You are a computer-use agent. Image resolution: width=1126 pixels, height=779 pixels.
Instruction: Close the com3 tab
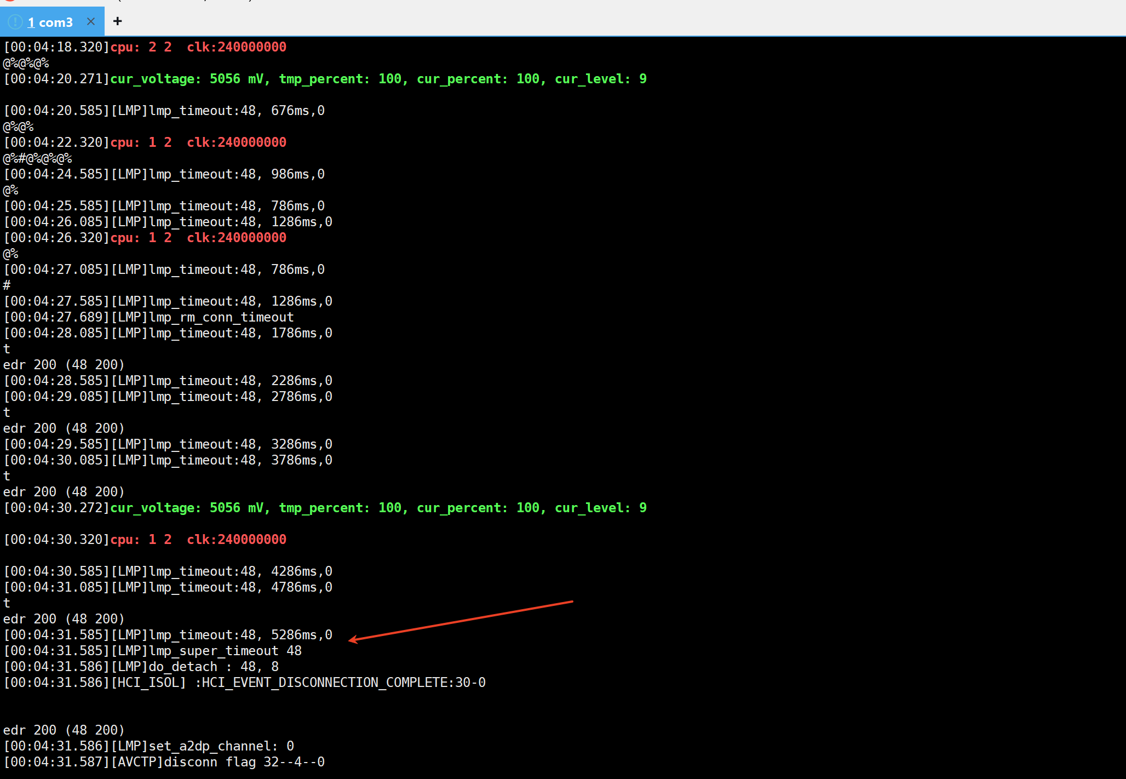point(91,21)
